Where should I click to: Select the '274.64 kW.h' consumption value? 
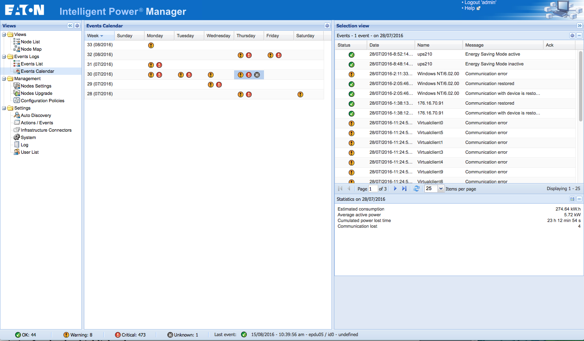tap(568, 209)
